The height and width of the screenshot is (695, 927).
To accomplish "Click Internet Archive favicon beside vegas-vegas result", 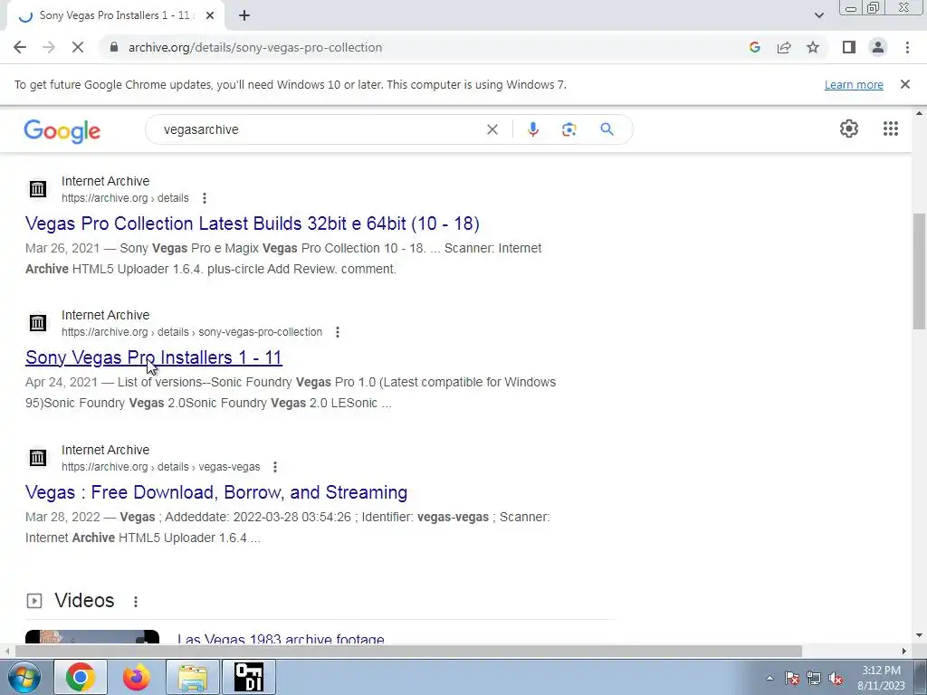I will [38, 458].
